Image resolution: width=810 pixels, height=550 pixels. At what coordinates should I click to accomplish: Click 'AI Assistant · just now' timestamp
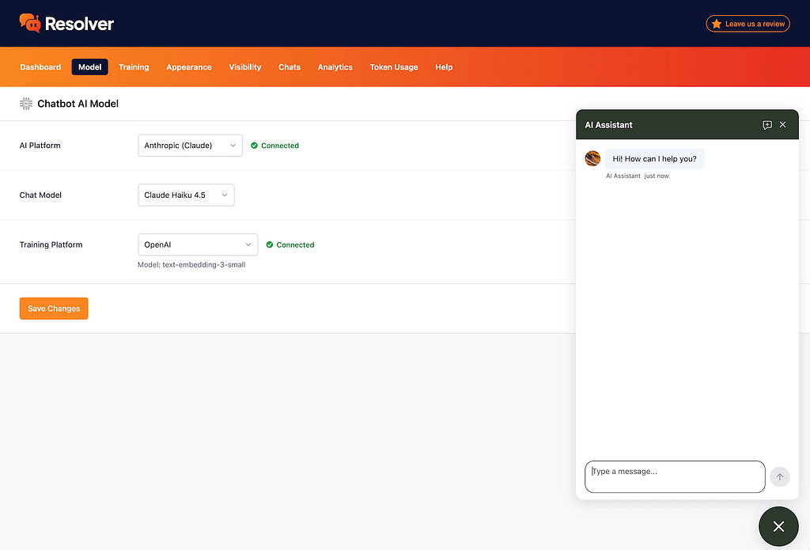pos(638,176)
